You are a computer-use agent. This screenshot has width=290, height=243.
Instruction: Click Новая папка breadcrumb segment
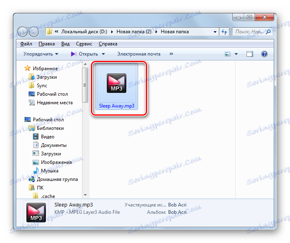click(x=175, y=32)
